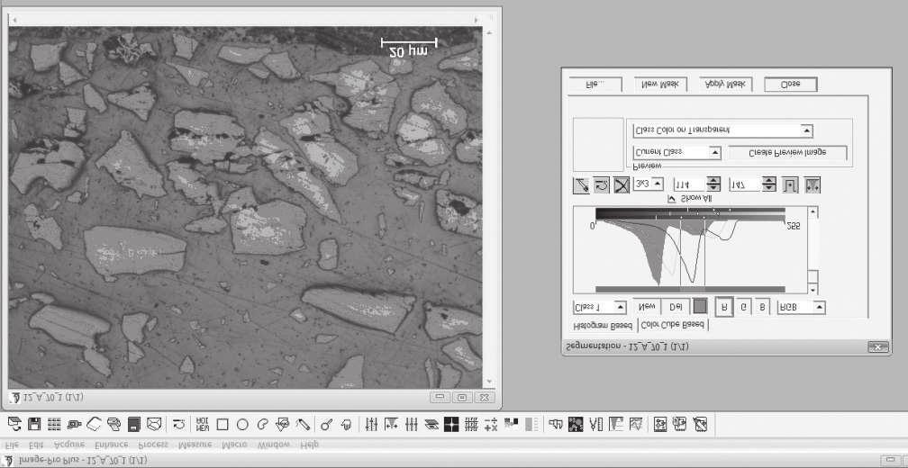
Task: Open the 3x3 size dropdown
Action: tap(648, 184)
